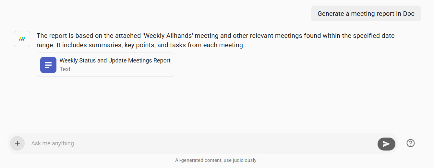Click the "AI-generated content, use judiciously" notice
The width and height of the screenshot is (434, 168).
[216, 160]
